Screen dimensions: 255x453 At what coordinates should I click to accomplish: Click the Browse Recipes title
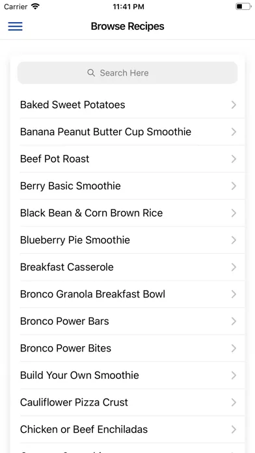click(127, 26)
